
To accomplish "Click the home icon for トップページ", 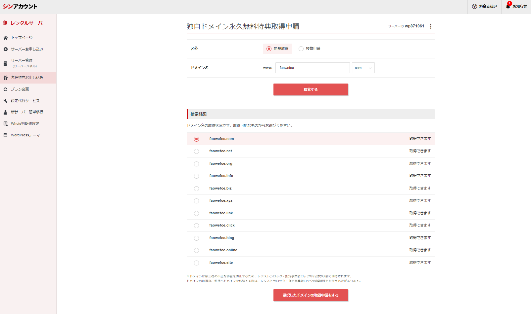I will 6,38.
